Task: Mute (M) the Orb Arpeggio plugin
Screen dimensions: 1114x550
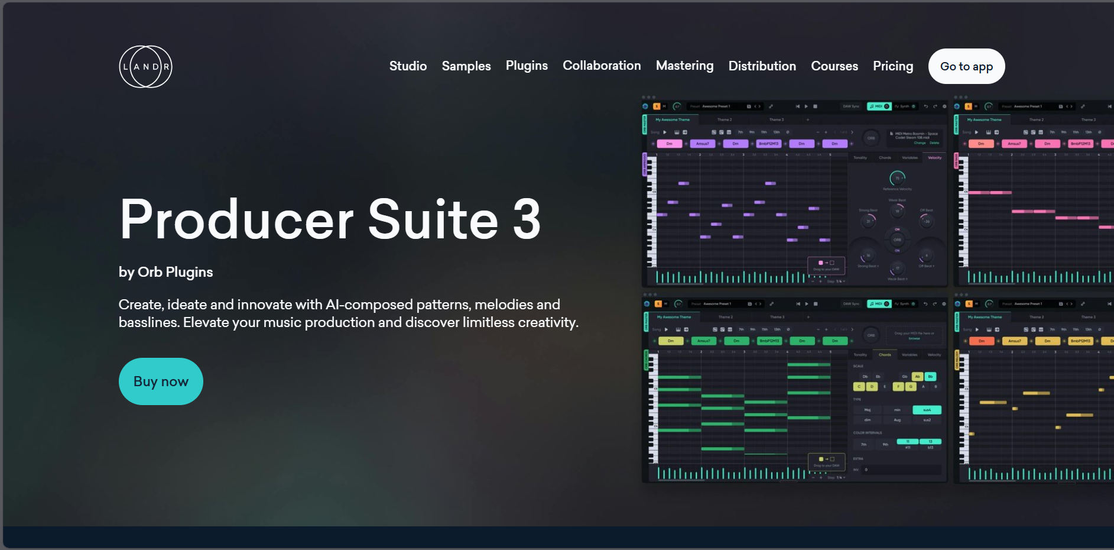Action: pos(664,106)
